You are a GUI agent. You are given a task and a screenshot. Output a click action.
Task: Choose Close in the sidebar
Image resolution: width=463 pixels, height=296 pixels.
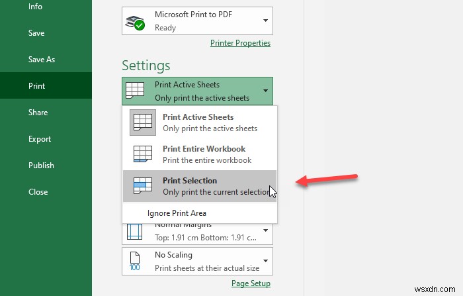tap(38, 192)
